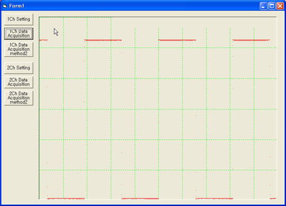The width and height of the screenshot is (286, 206).
Task: Select the third red low-level waveform segment
Action: (214, 199)
